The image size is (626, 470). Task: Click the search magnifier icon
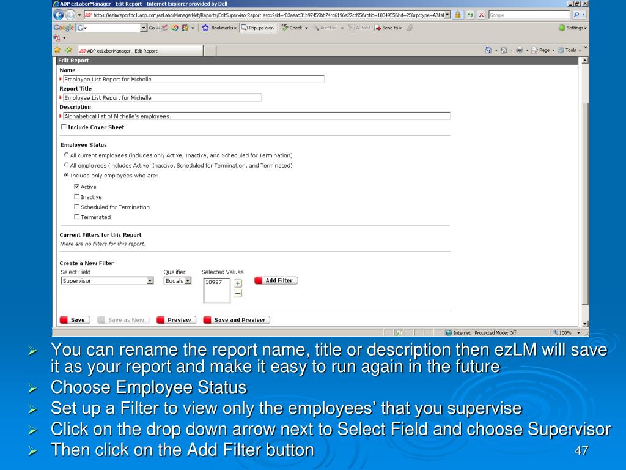coord(576,15)
